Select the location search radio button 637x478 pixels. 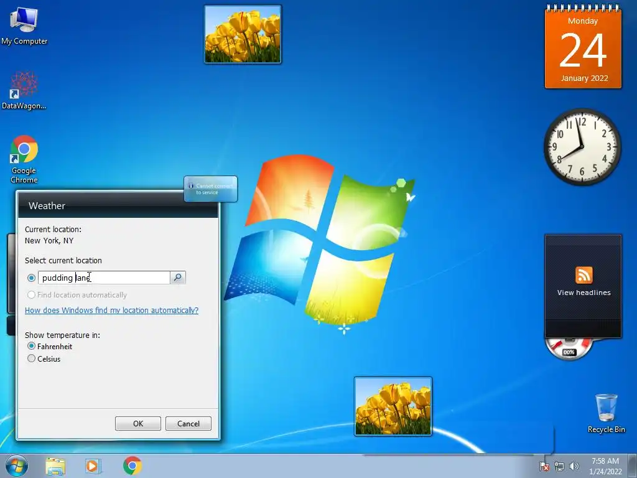click(31, 278)
